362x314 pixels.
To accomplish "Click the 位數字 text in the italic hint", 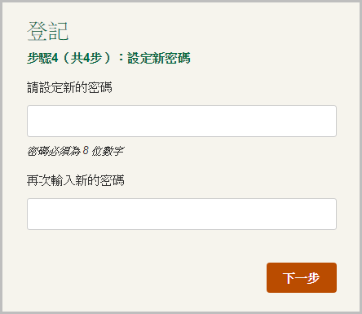I will (108, 151).
